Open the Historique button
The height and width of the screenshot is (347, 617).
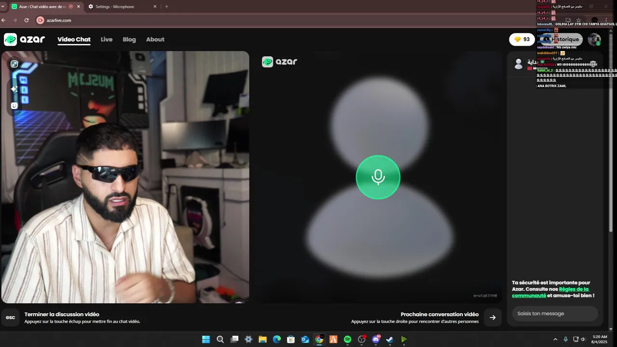561,40
